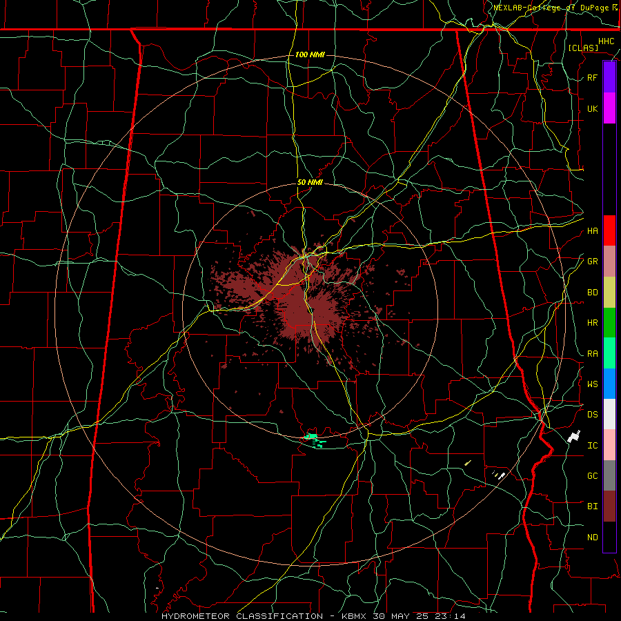Click the mint green RA legend swatch
The width and height of the screenshot is (621, 621).
[x=609, y=353]
